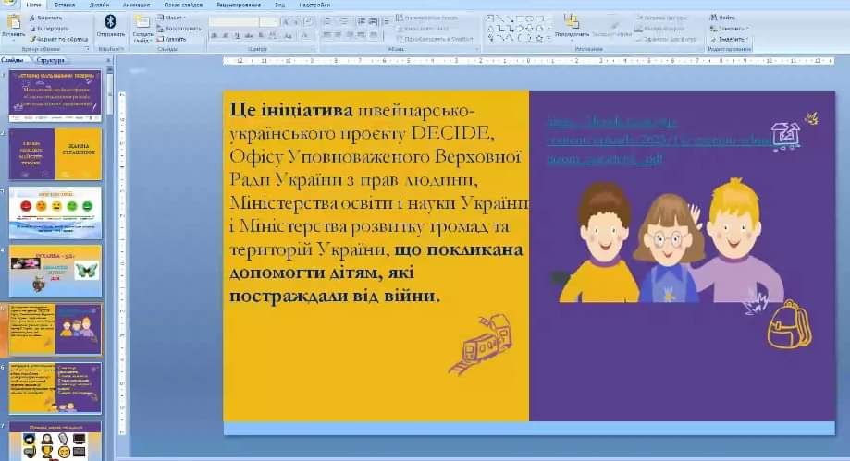The width and height of the screenshot is (850, 461).
Task: Click the Clear Formatting icon
Action: tap(308, 21)
